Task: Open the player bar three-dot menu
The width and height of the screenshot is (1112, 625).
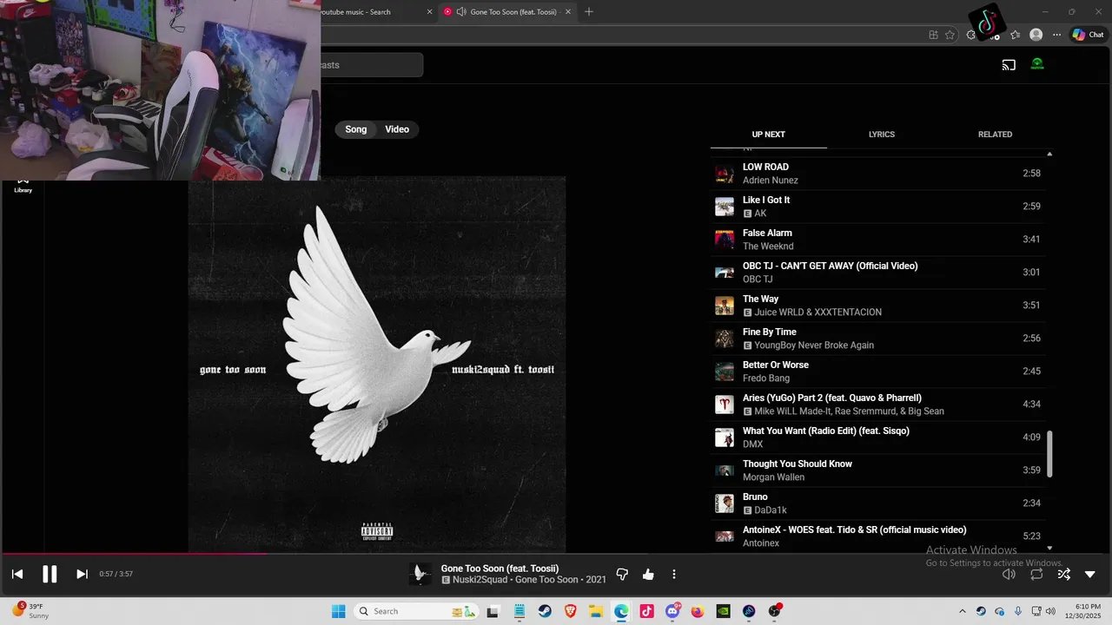Action: click(674, 574)
